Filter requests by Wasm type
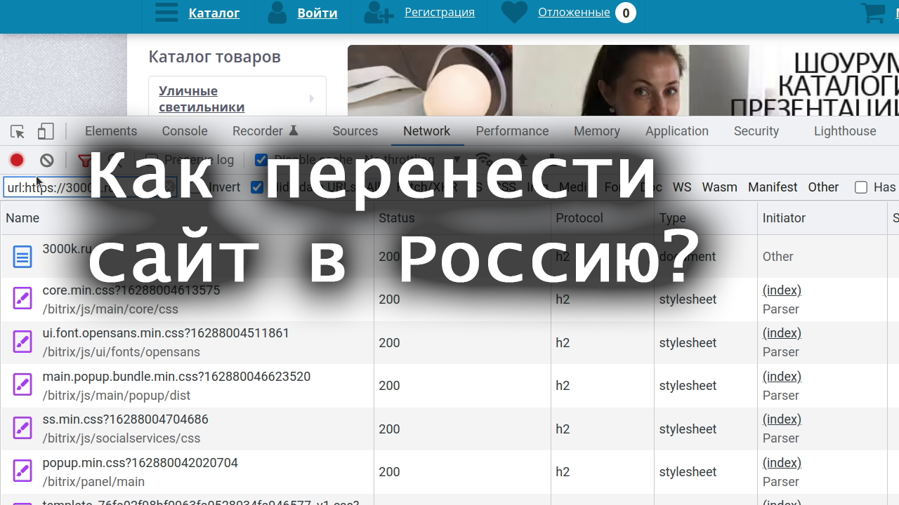899x505 pixels. click(x=720, y=187)
